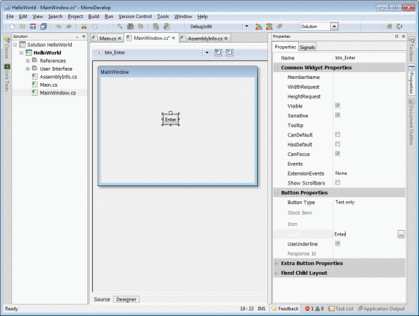Expand Extra Button Properties section
This screenshot has width=419, height=316.
pyautogui.click(x=277, y=264)
